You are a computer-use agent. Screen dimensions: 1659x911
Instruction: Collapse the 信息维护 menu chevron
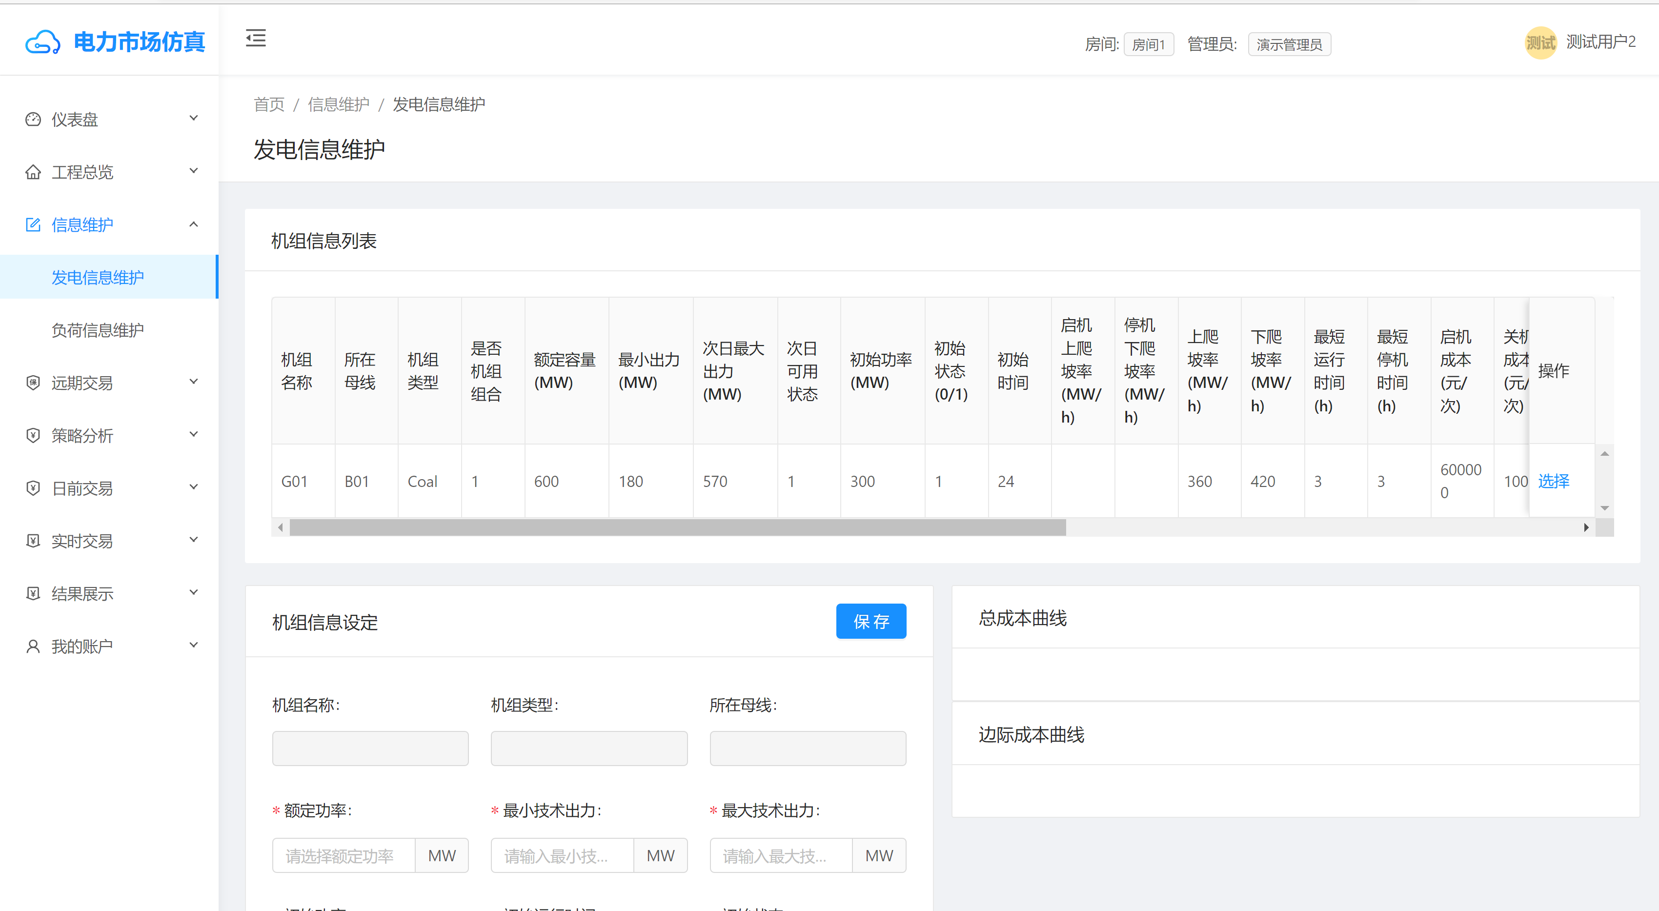[x=193, y=224]
